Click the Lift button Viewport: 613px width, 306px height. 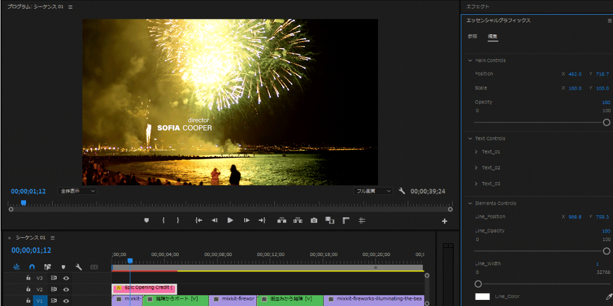tap(281, 220)
